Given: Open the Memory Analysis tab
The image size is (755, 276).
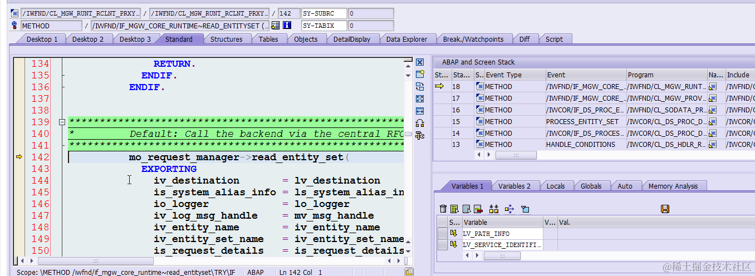Looking at the screenshot, I should click(673, 186).
